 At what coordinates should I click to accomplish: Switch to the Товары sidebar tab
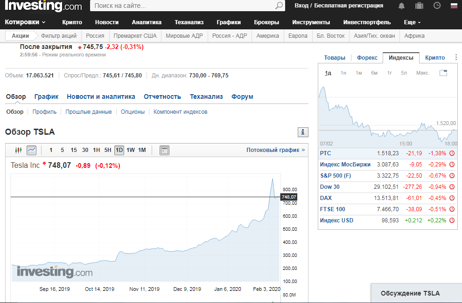335,58
